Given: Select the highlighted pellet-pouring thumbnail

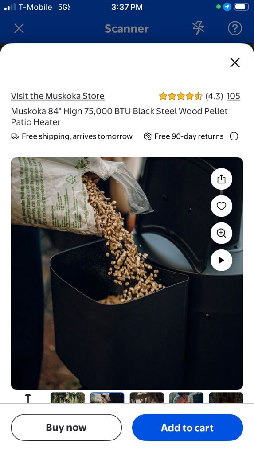Looking at the screenshot, I should 107,398.
